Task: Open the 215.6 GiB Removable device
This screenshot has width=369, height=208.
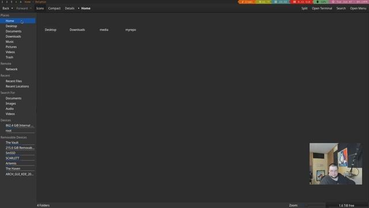Action: pos(18,148)
